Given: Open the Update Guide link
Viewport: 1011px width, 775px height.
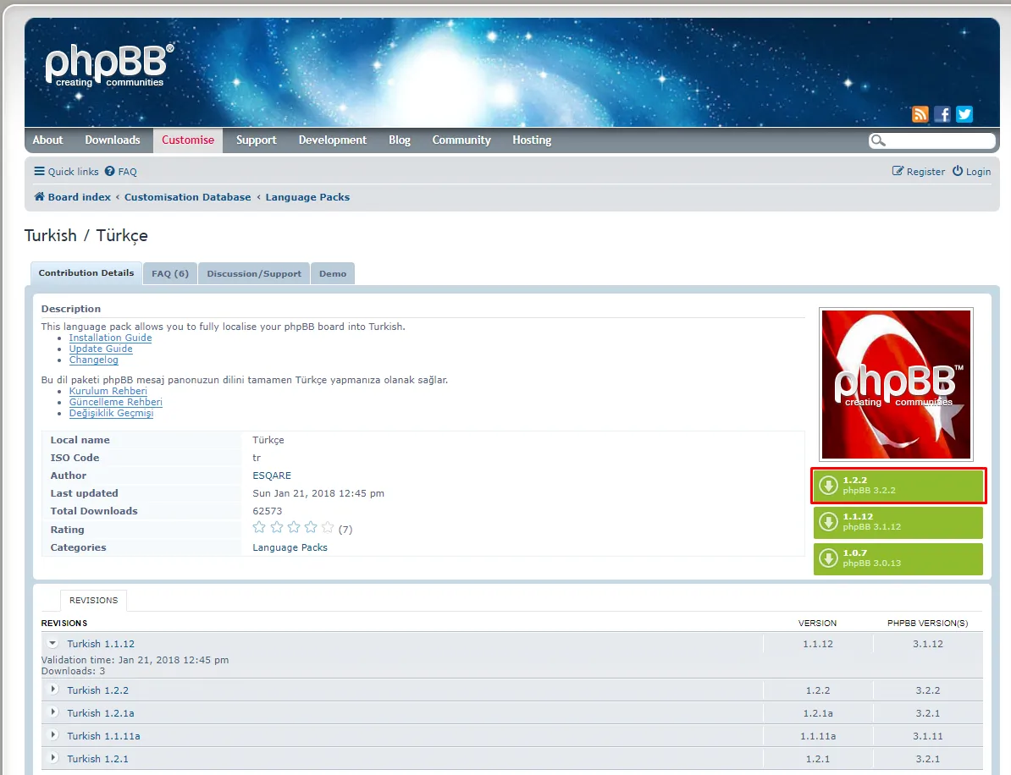Looking at the screenshot, I should click(x=101, y=349).
